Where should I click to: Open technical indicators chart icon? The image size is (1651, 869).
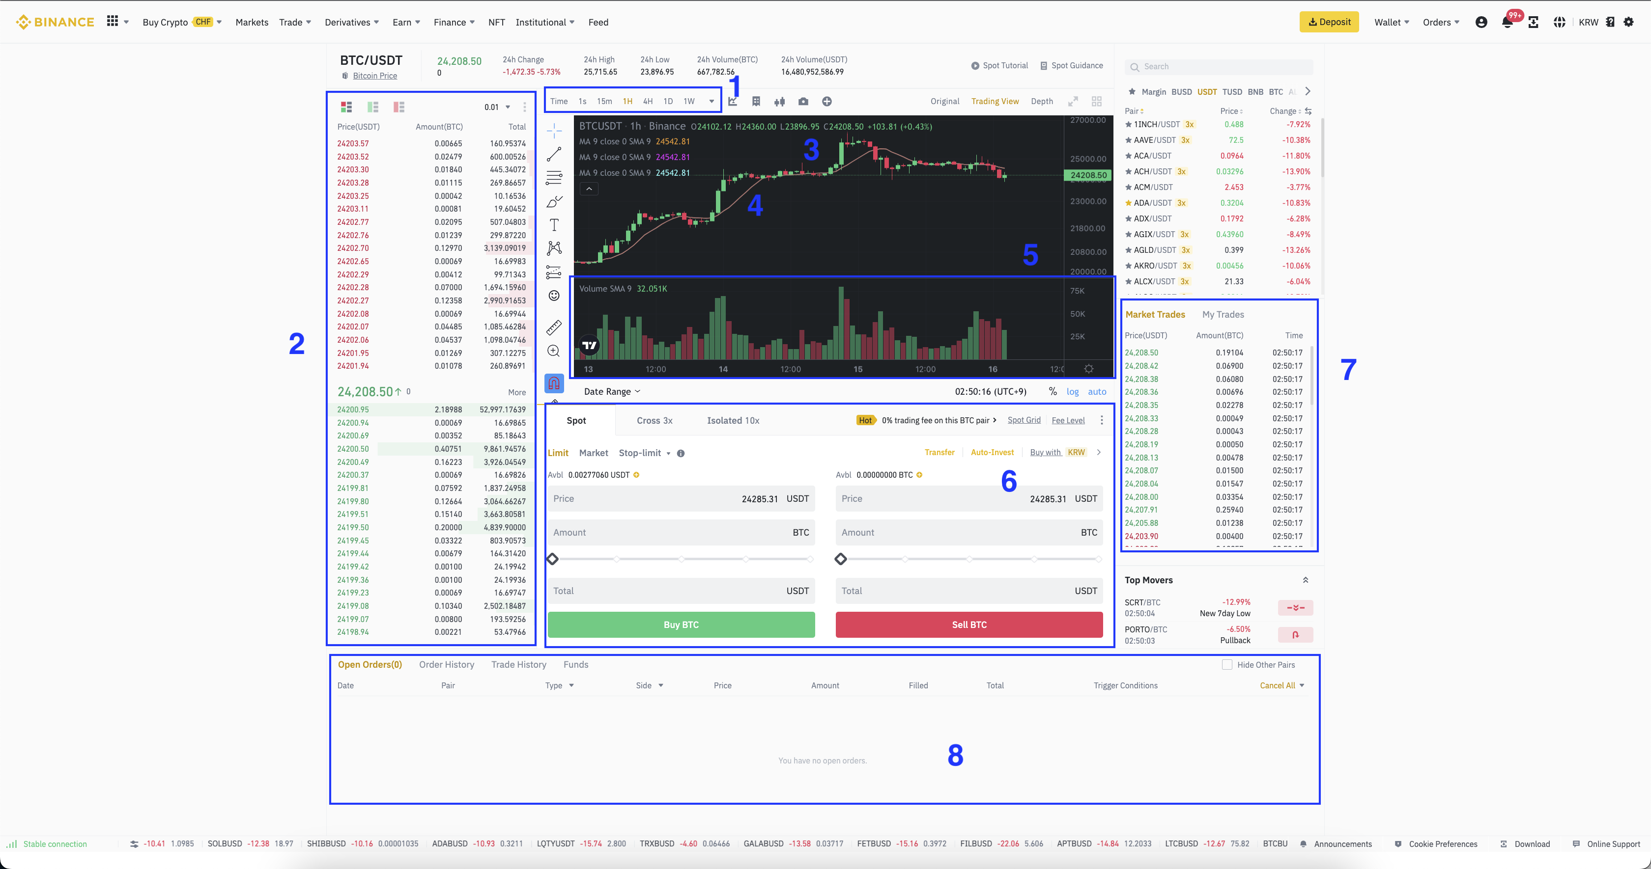point(733,101)
